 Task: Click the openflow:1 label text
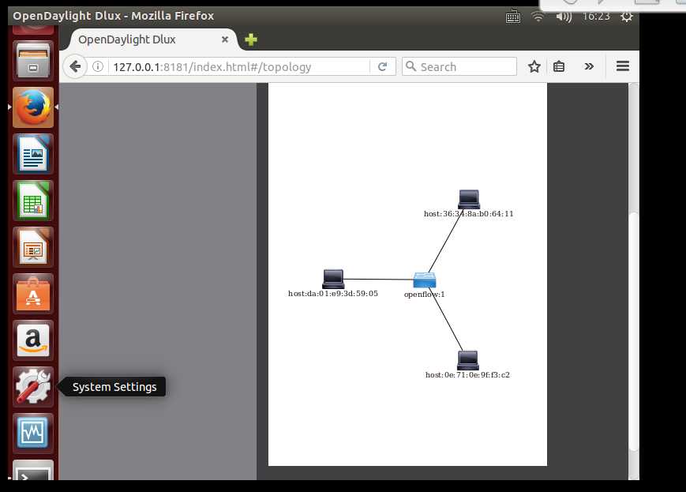tap(425, 294)
